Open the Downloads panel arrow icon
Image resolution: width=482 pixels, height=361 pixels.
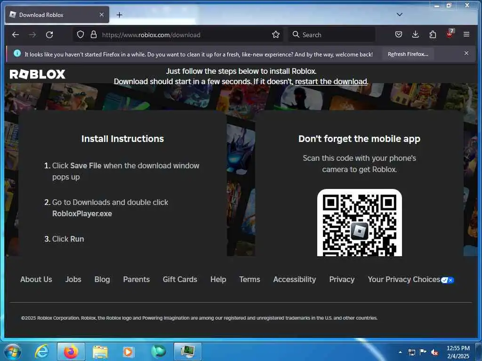click(x=415, y=34)
